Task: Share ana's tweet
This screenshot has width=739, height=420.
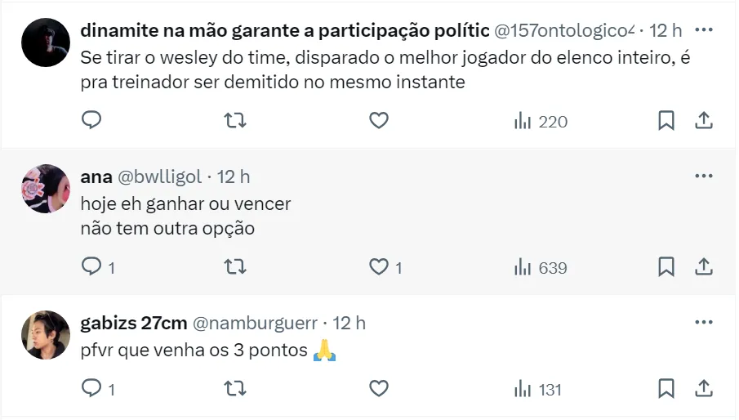Action: 703,267
